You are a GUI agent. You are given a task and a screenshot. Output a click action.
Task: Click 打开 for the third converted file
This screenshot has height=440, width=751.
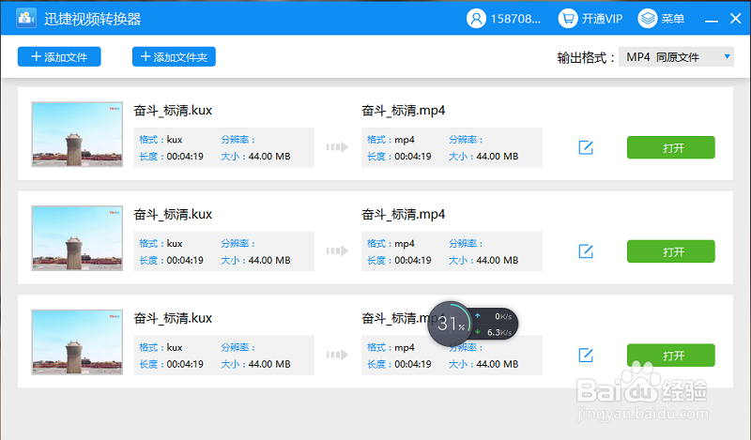(x=671, y=356)
